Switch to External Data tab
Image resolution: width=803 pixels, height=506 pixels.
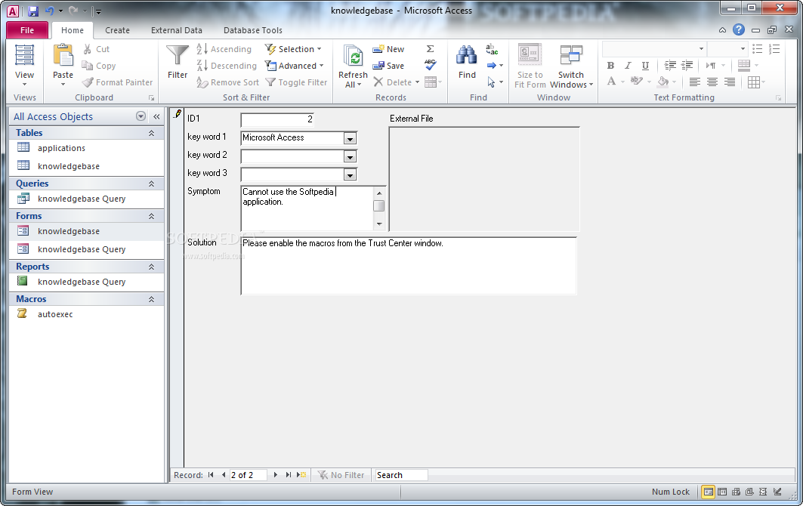177,30
